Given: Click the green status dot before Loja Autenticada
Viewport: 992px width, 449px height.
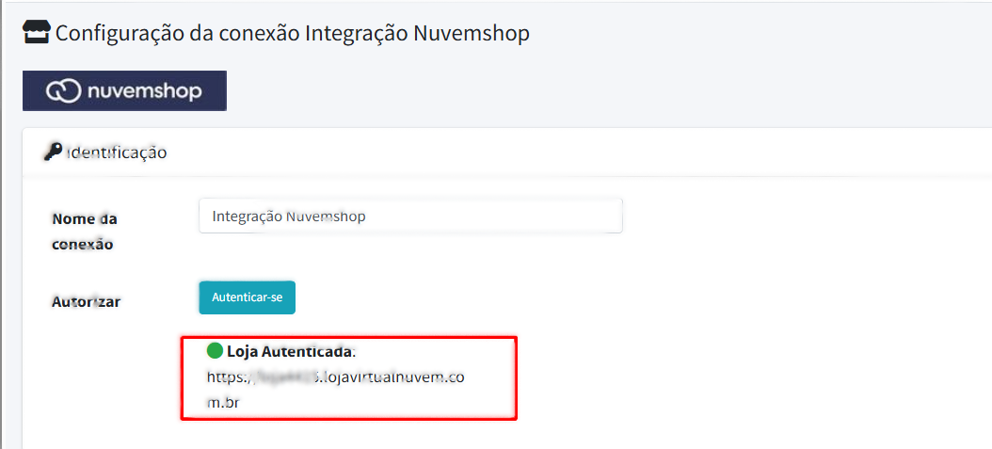Looking at the screenshot, I should 215,351.
